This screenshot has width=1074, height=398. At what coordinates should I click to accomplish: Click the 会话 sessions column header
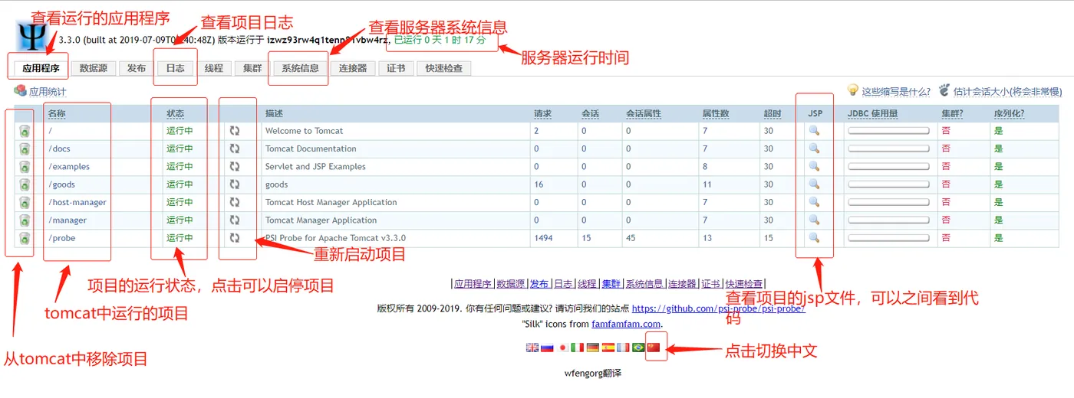(590, 113)
